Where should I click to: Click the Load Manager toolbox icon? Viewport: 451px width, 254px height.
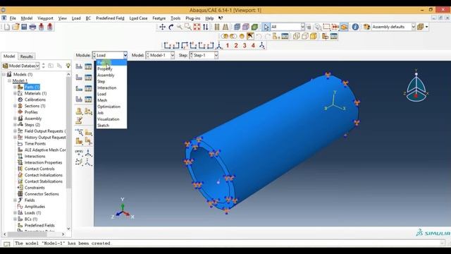[88, 66]
